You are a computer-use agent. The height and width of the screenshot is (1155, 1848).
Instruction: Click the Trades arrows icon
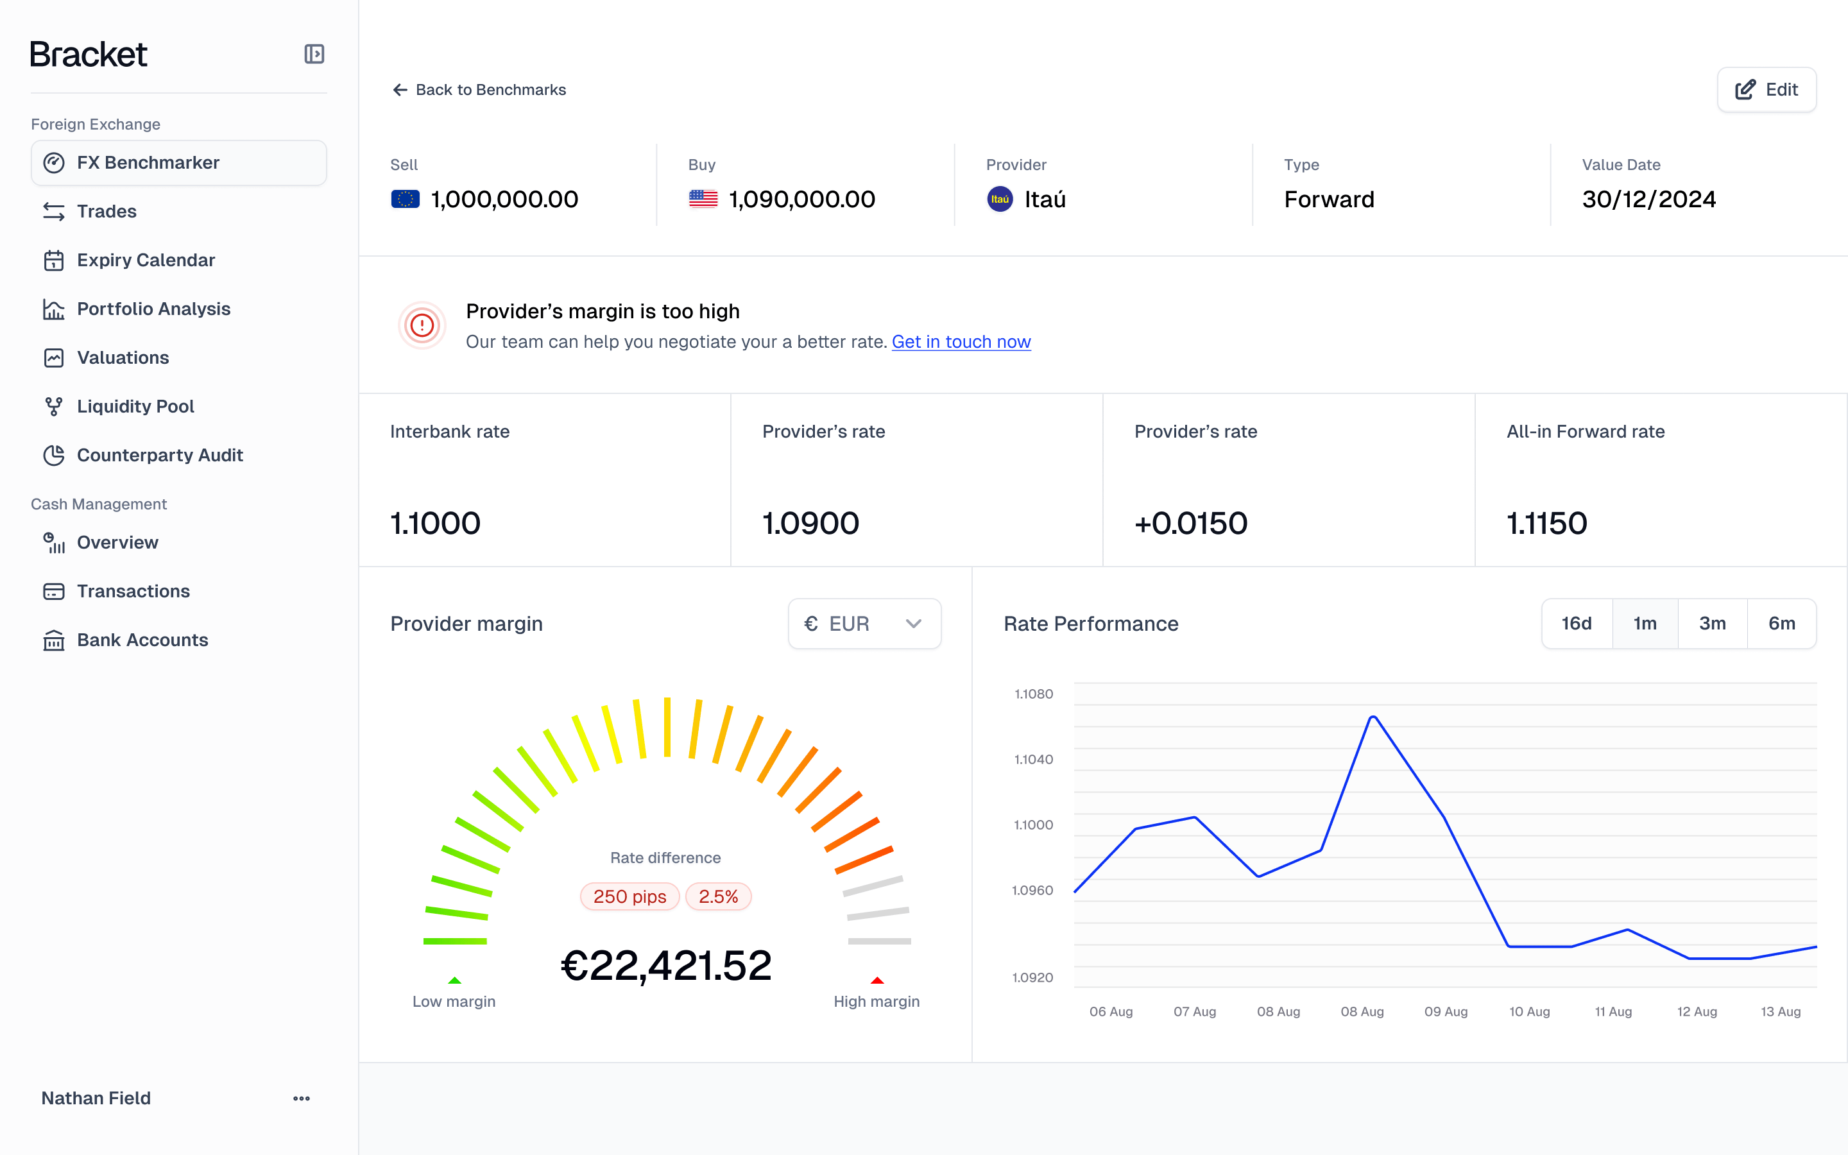(53, 212)
